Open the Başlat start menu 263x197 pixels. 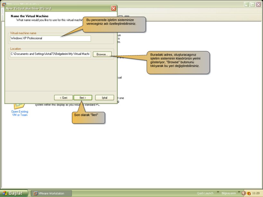point(14,193)
